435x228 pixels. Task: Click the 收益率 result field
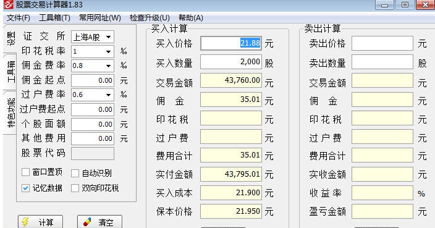pyautogui.click(x=382, y=193)
